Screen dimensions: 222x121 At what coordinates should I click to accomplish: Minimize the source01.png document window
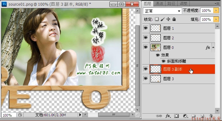[x=114, y=4]
